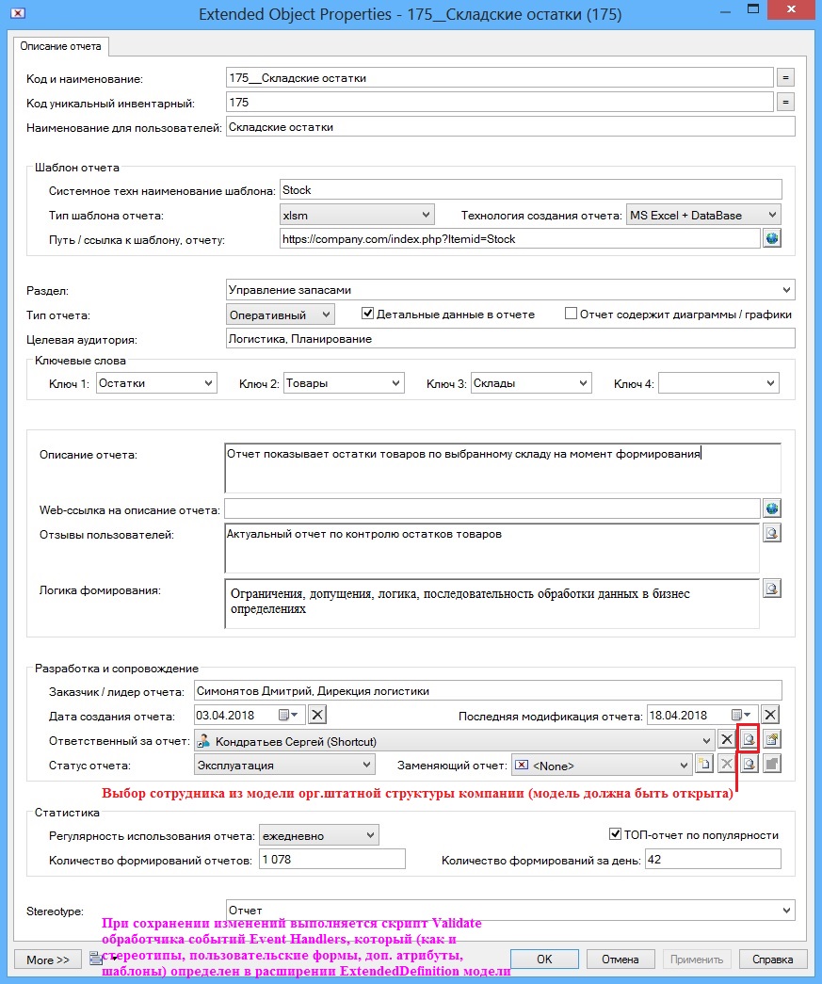This screenshot has height=984, width=822.
Task: Click Заказчик / лидер отчета field
Action: [x=488, y=691]
